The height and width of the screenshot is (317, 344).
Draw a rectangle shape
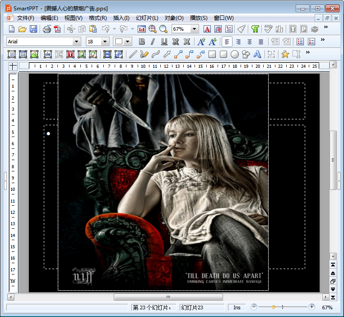tap(212, 54)
